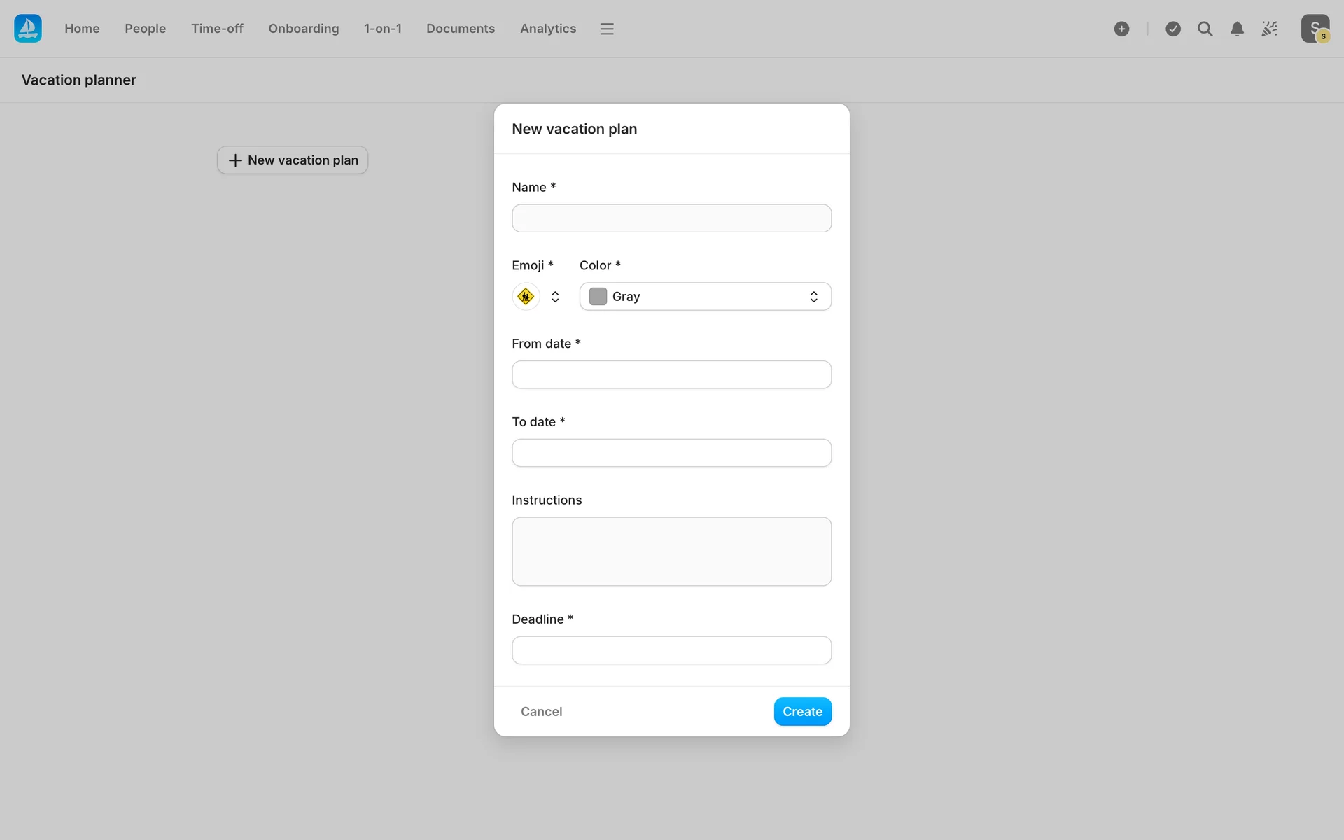This screenshot has width=1344, height=840.
Task: Go to the Time-off tab
Action: click(217, 29)
